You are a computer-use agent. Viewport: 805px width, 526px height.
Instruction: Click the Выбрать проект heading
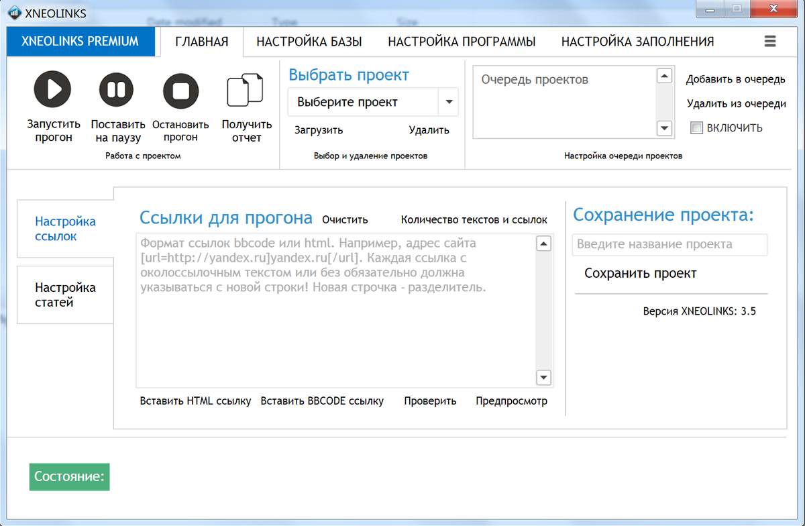[349, 75]
